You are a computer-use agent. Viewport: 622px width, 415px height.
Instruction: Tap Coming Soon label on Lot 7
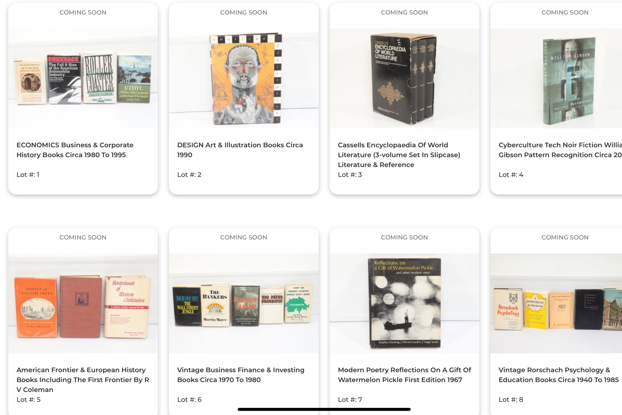(404, 237)
